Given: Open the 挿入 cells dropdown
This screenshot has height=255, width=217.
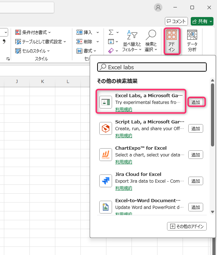Looking at the screenshot, I should point(84,32).
